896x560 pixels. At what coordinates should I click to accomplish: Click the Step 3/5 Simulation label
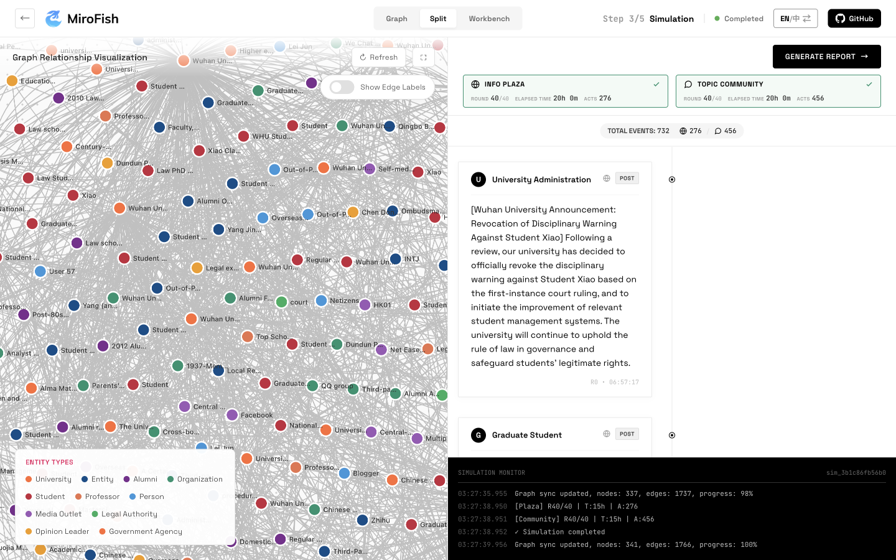coord(648,19)
